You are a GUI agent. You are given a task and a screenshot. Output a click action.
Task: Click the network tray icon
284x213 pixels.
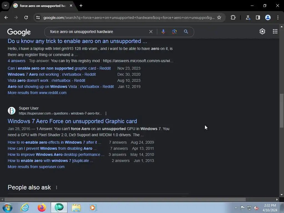coord(249,208)
